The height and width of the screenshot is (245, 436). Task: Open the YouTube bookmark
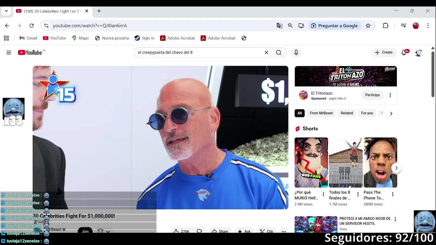tap(54, 38)
